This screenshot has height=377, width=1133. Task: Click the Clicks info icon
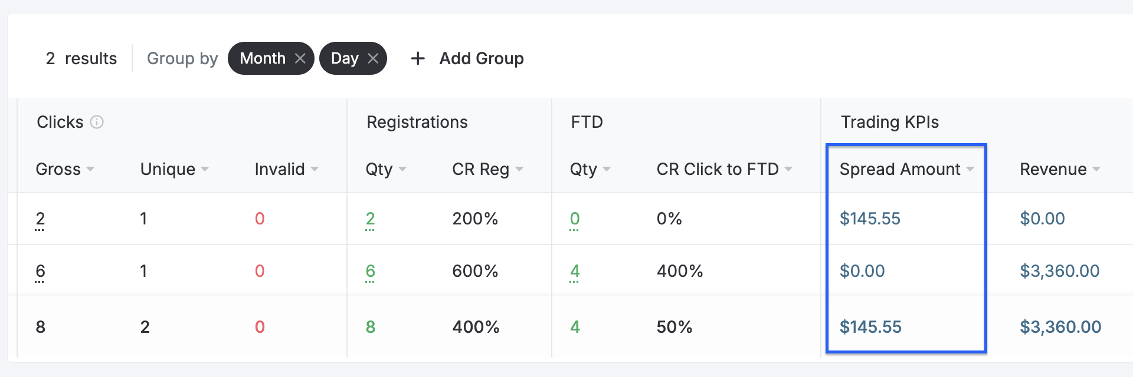(97, 122)
